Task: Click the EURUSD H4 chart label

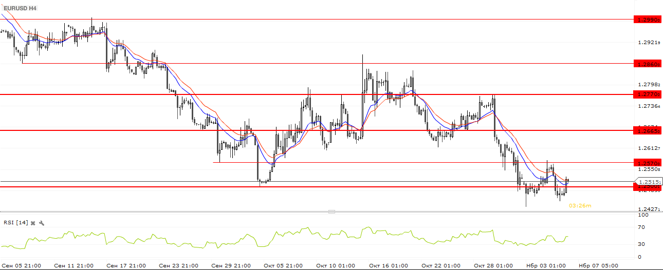Action: pyautogui.click(x=21, y=9)
